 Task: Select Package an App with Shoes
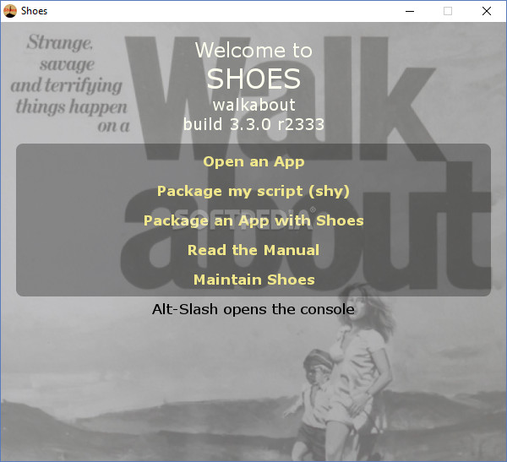253,220
